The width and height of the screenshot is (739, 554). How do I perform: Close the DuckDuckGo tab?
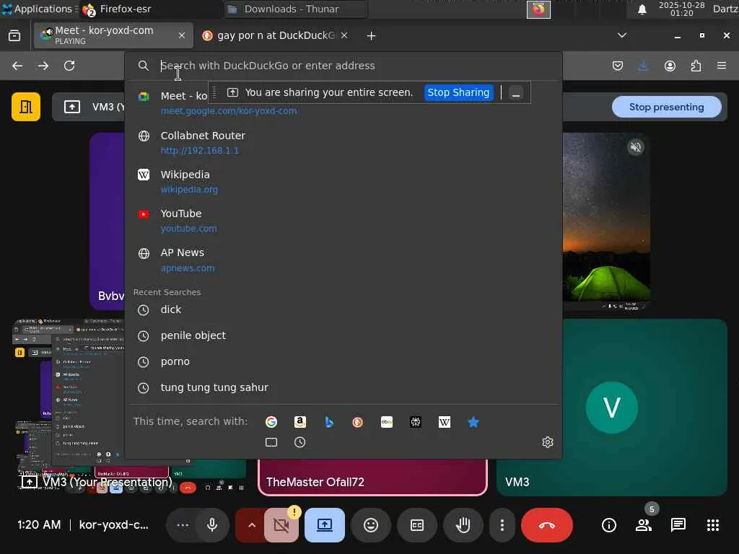coord(344,35)
